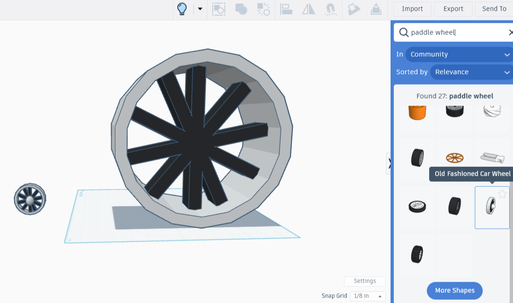Click the Export button

tap(453, 9)
